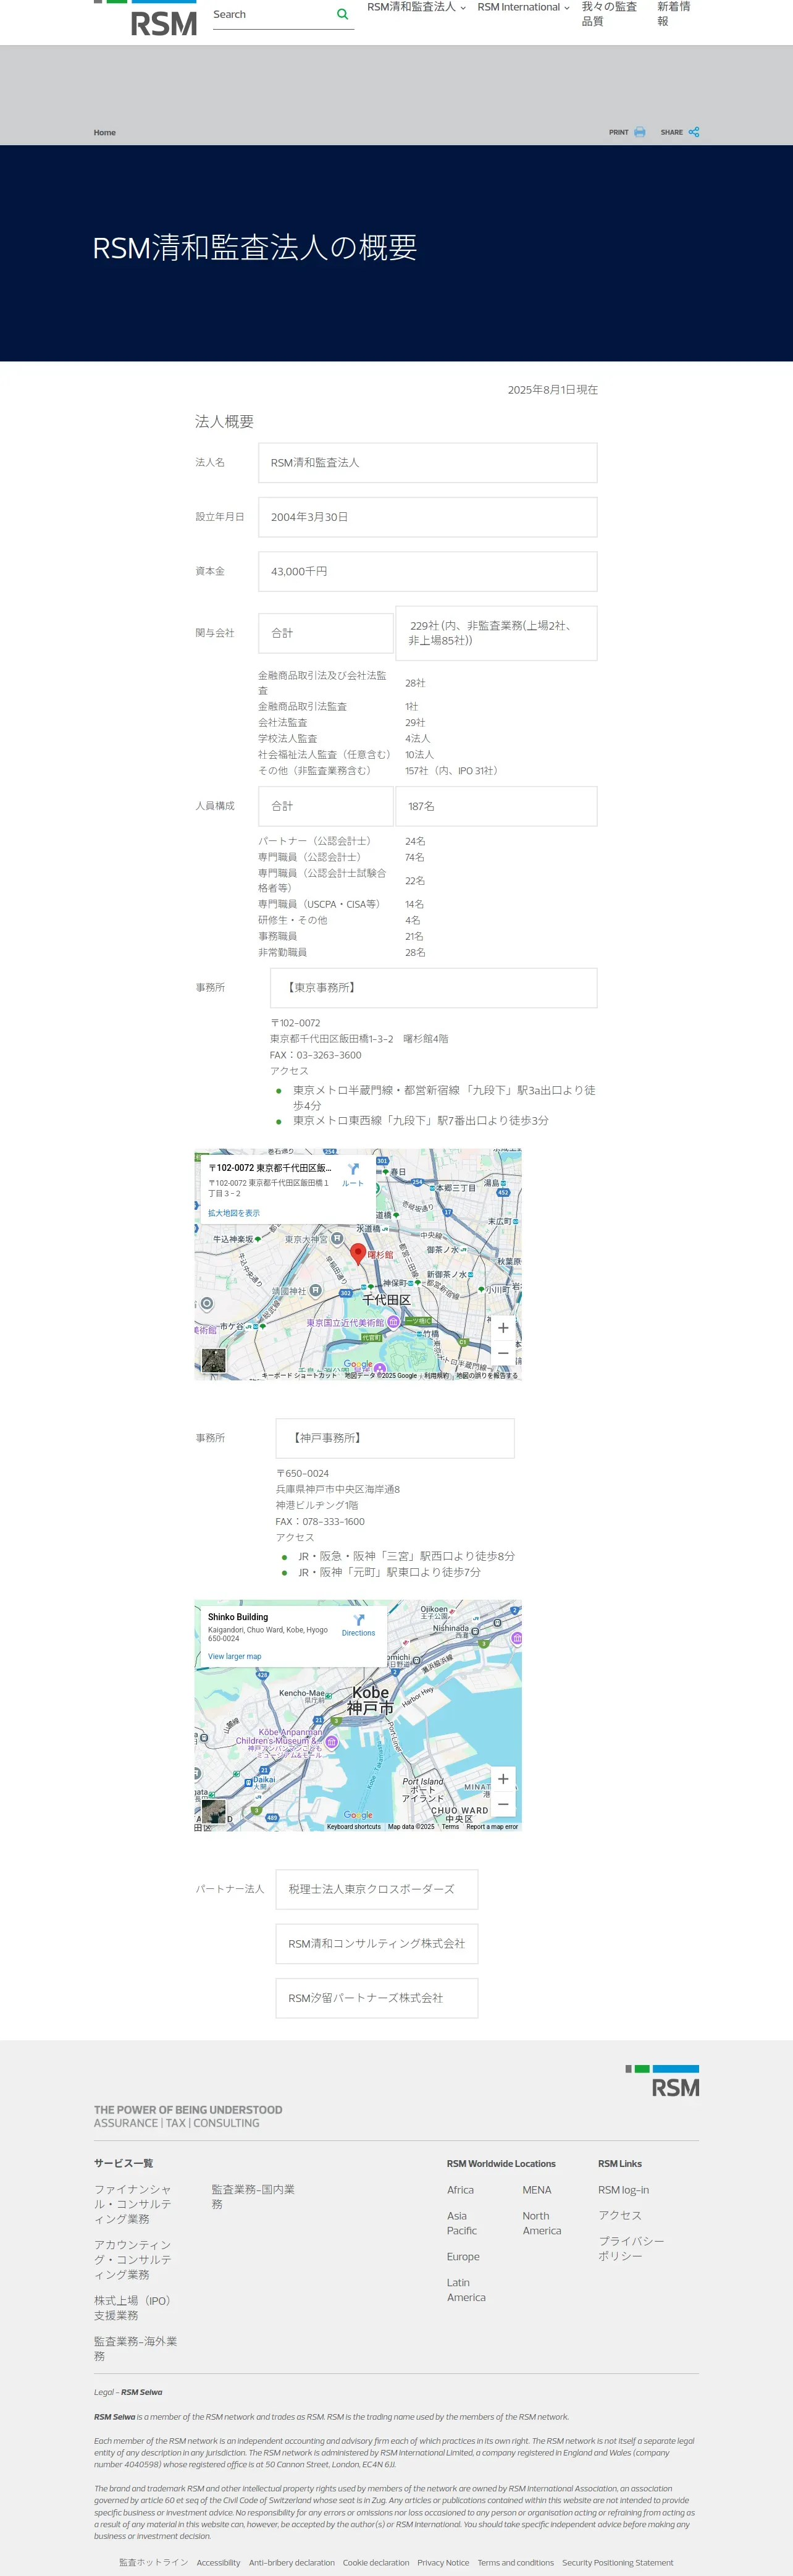Click the PRINT printer icon
This screenshot has width=793, height=2576.
pos(639,132)
